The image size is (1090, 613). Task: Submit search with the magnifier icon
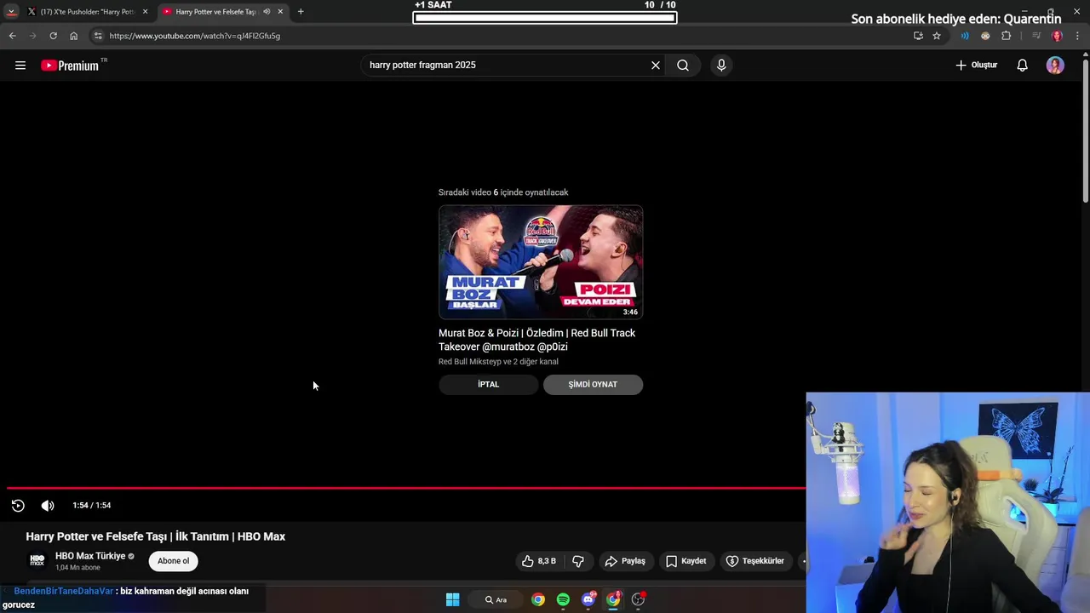[683, 65]
